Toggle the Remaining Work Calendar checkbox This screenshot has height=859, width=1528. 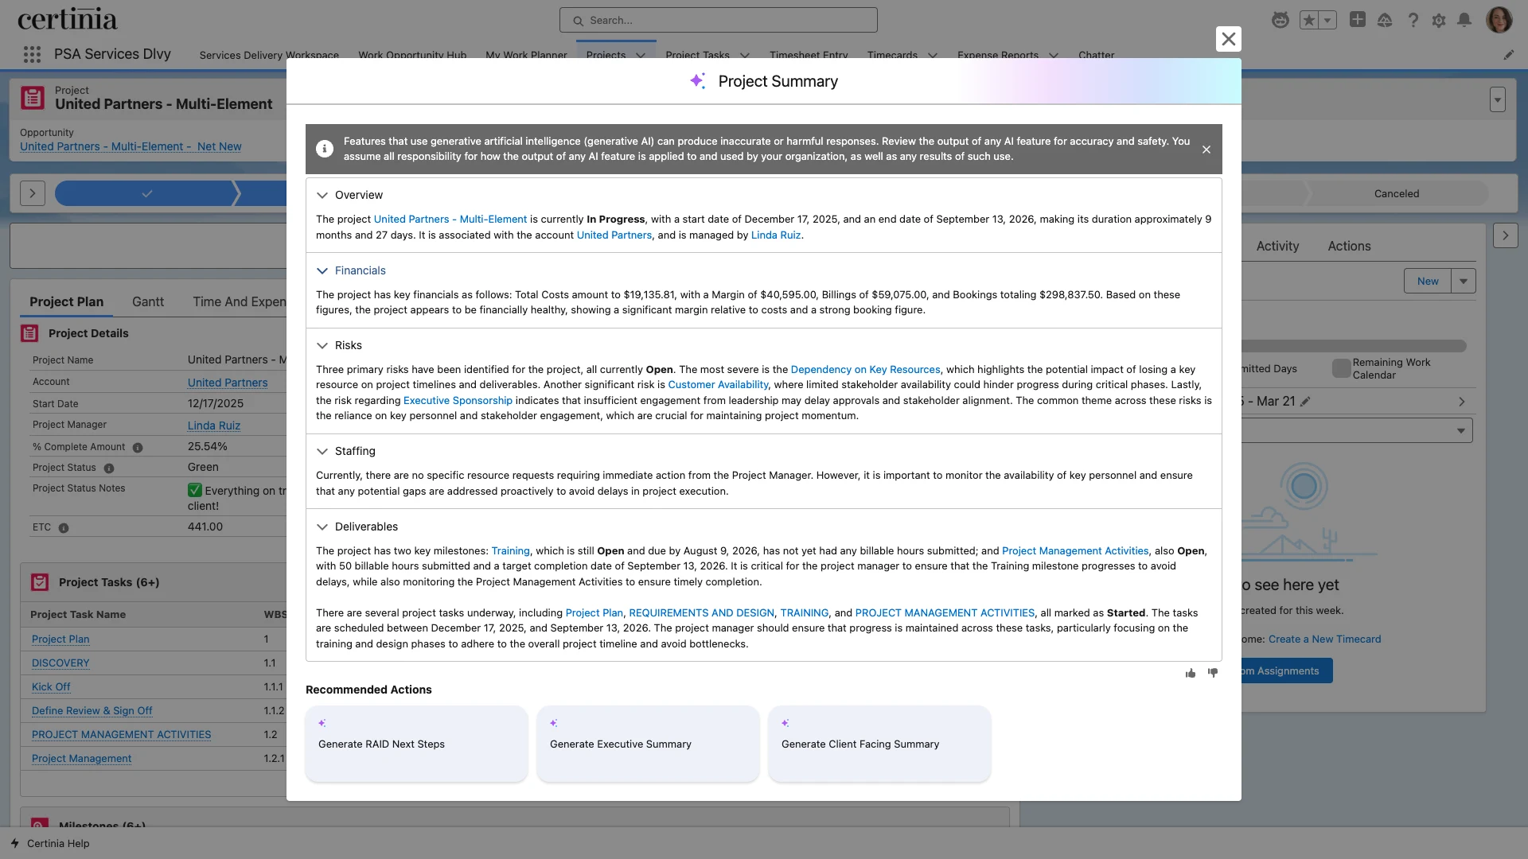(x=1343, y=368)
